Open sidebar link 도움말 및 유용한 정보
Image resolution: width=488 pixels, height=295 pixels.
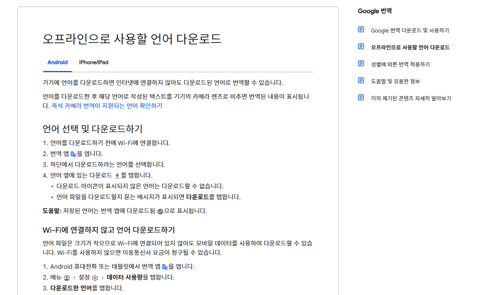tap(395, 81)
